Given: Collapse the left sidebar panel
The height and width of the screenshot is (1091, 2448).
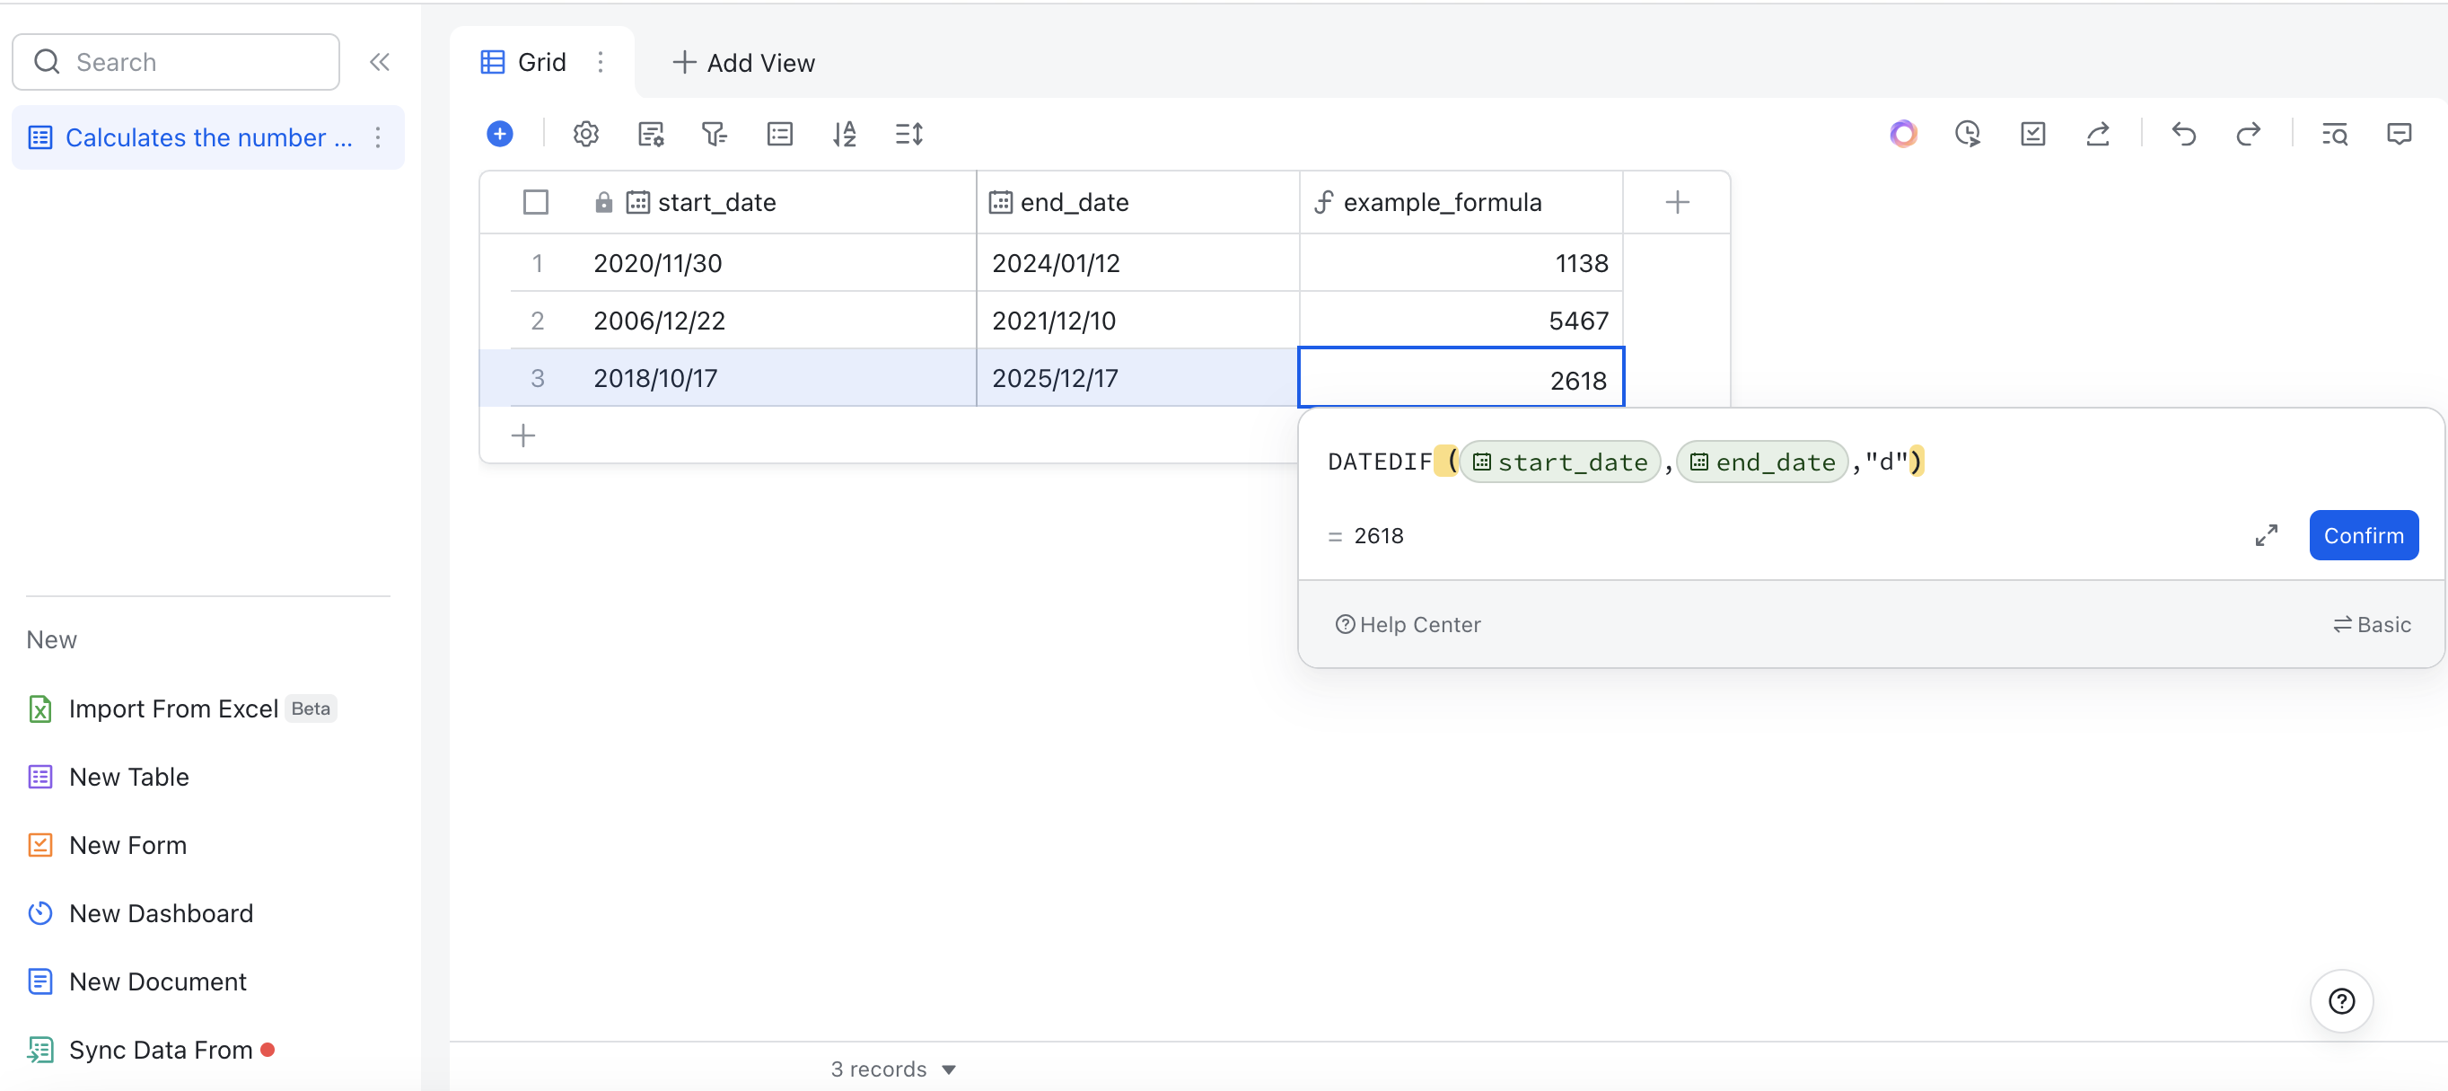Looking at the screenshot, I should point(380,62).
